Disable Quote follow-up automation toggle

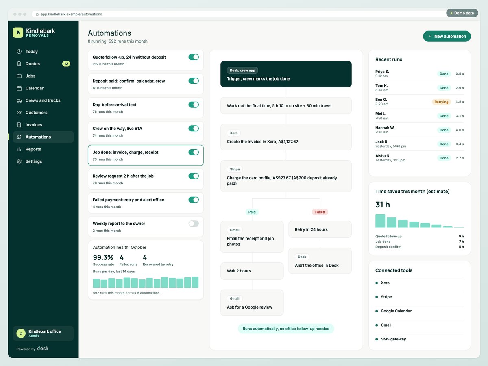194,57
